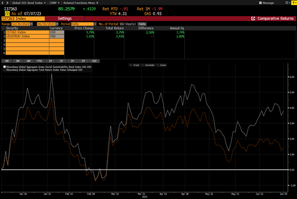The height and width of the screenshot is (199, 297).
Task: Click the Message envelope icon
Action: click(x=260, y=3)
